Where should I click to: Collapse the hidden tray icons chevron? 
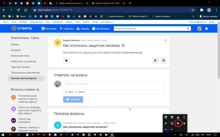[x=175, y=135]
